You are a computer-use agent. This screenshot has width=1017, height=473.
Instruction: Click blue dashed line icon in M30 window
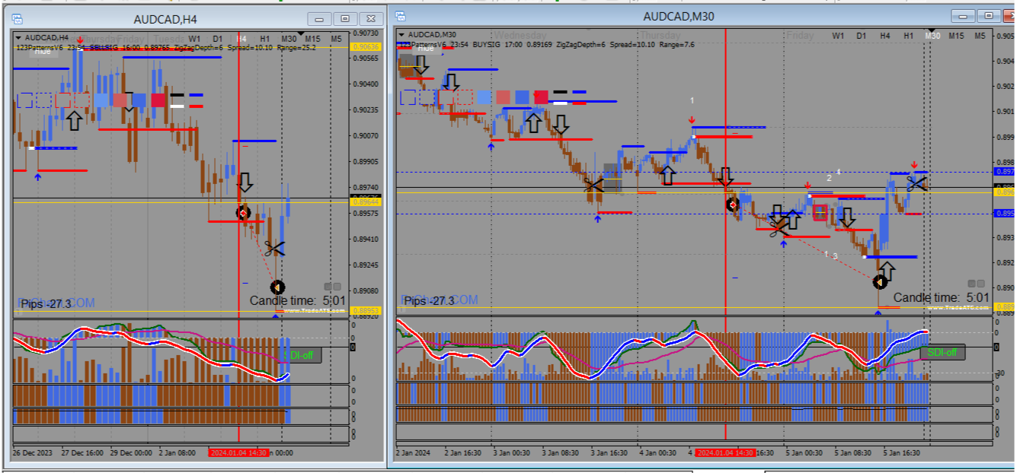pos(580,92)
